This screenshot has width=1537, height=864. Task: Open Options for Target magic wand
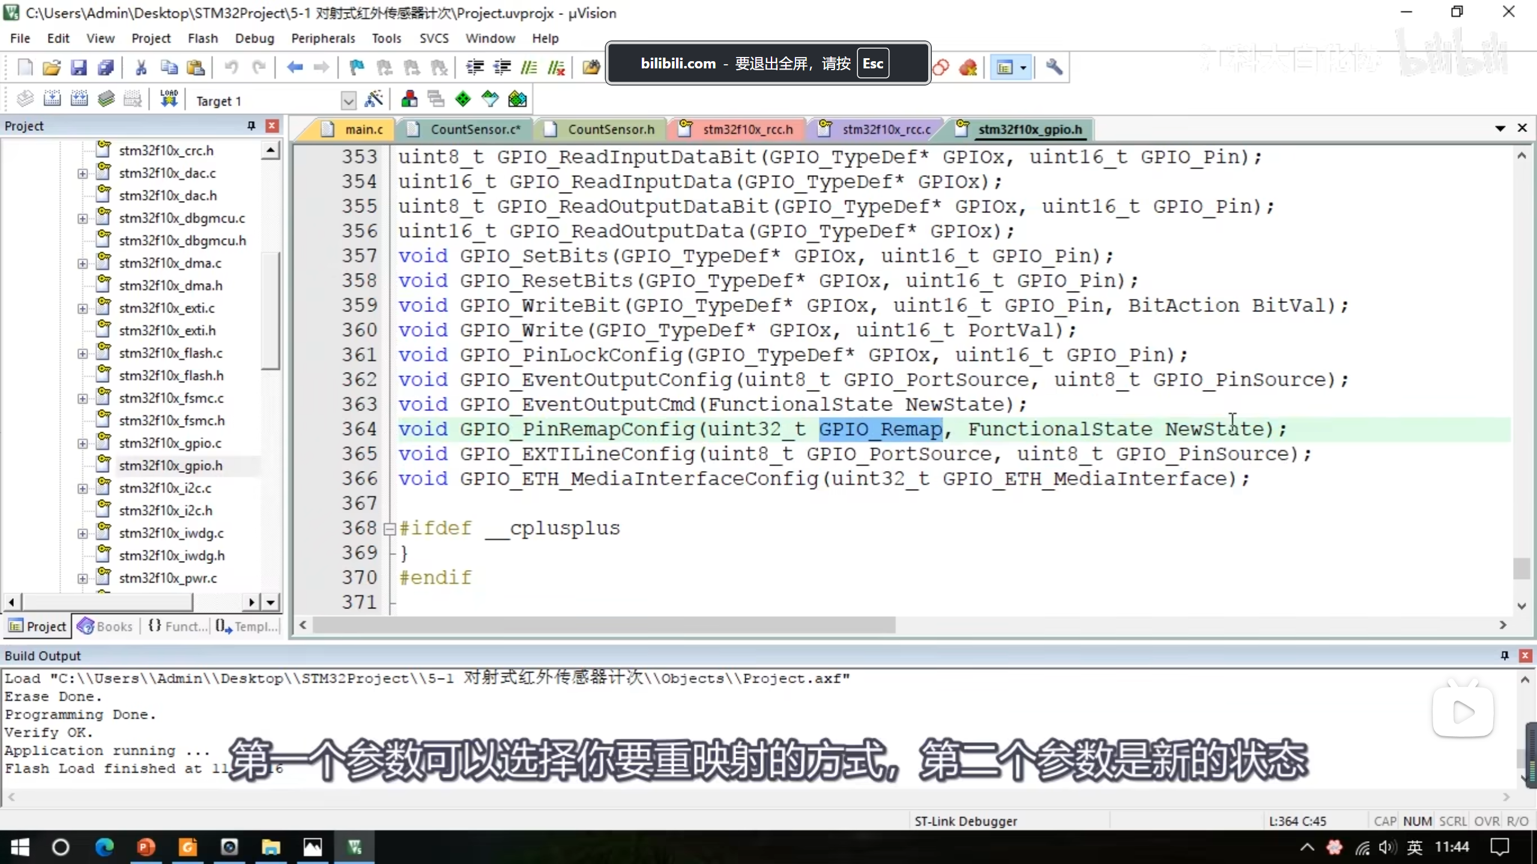tap(373, 99)
